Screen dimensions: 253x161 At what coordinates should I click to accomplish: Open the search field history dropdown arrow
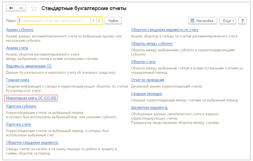point(93,21)
